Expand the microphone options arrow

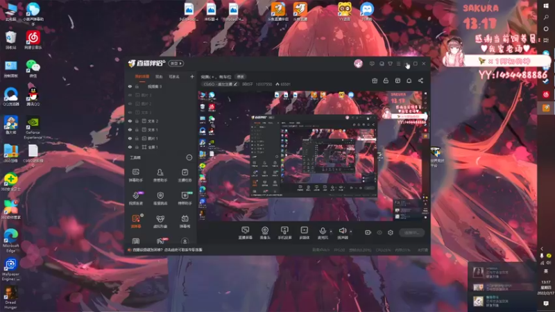click(x=331, y=232)
